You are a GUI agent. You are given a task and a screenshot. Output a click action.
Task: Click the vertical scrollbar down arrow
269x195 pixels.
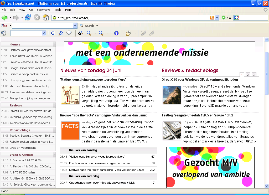pyautogui.click(x=266, y=186)
